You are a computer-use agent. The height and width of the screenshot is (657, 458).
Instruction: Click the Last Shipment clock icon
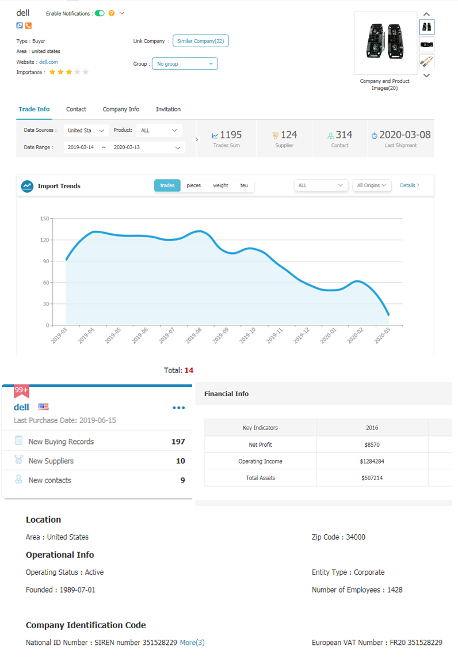click(x=375, y=136)
